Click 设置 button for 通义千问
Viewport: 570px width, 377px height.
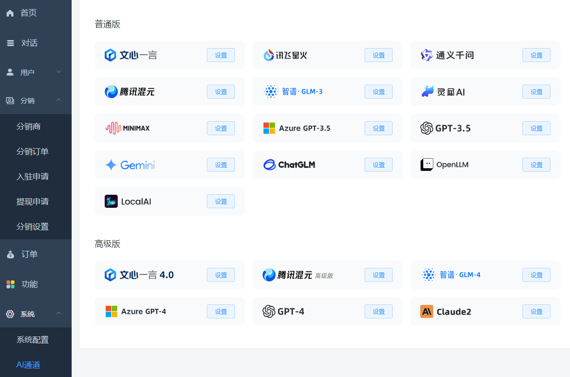[x=536, y=55]
